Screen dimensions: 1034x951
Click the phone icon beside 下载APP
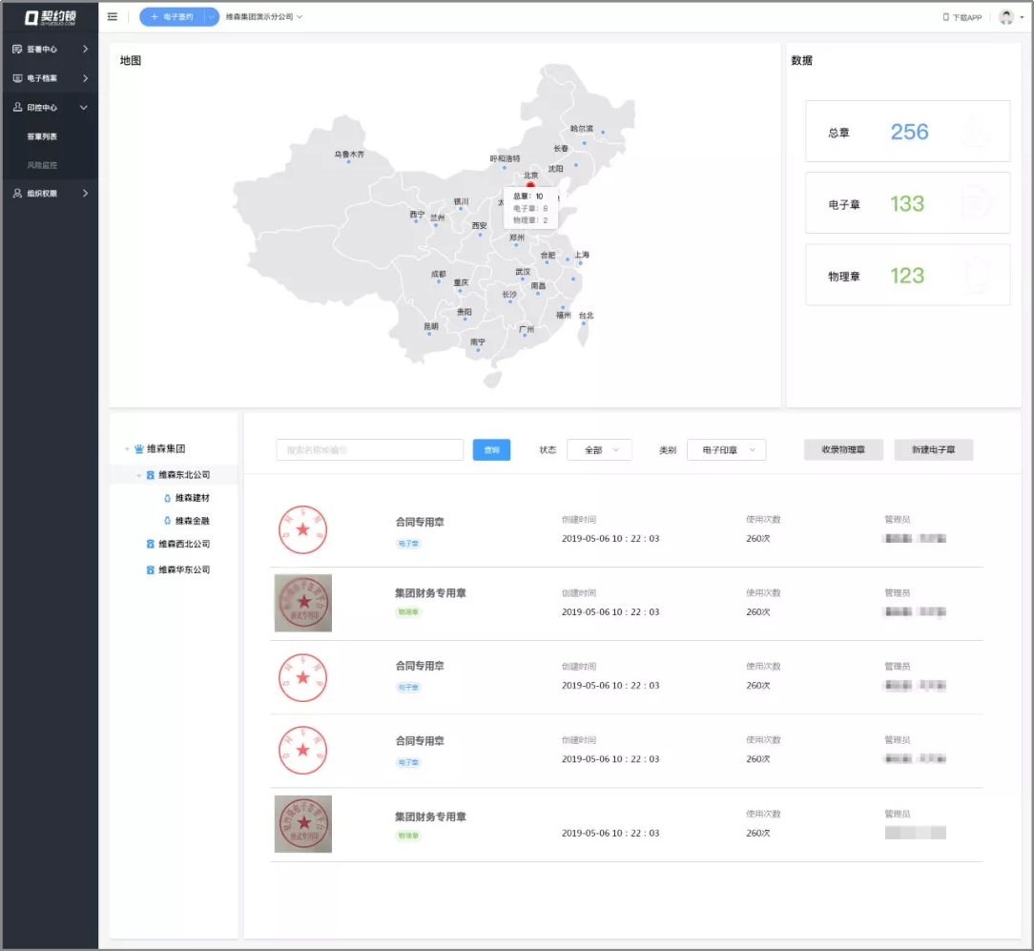tap(945, 17)
